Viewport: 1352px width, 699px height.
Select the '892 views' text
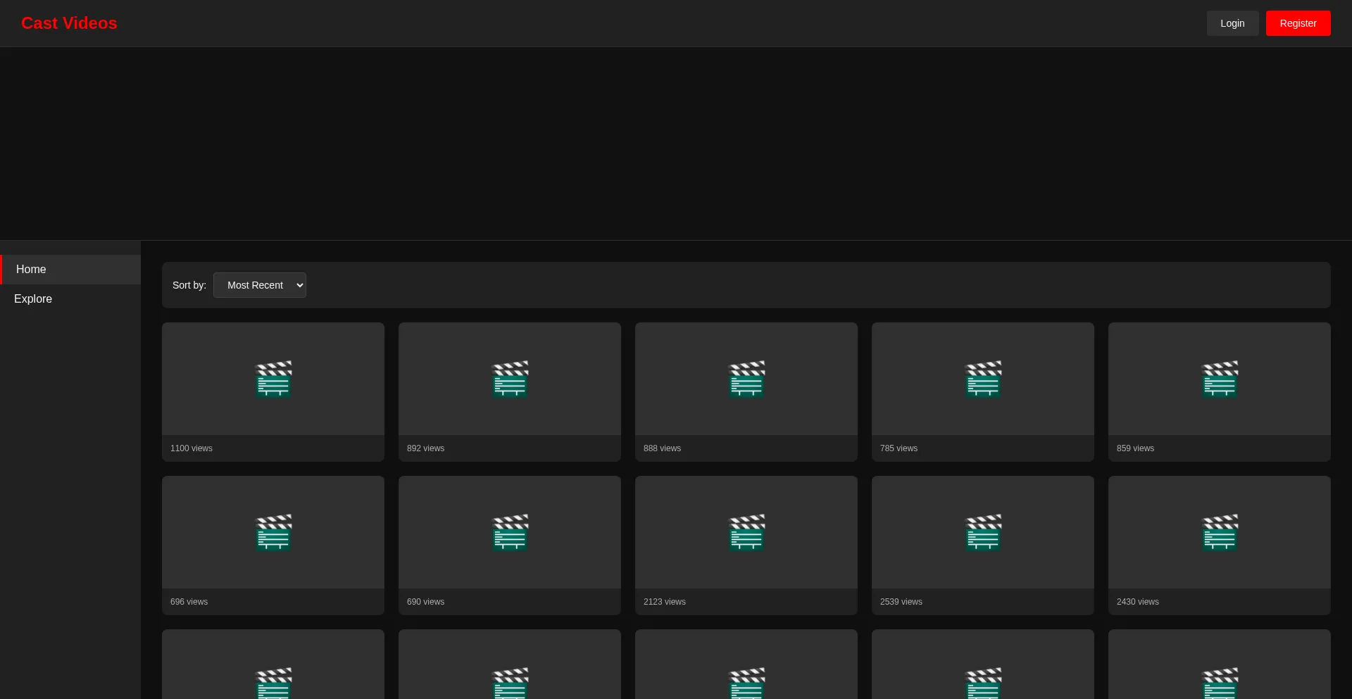click(425, 448)
